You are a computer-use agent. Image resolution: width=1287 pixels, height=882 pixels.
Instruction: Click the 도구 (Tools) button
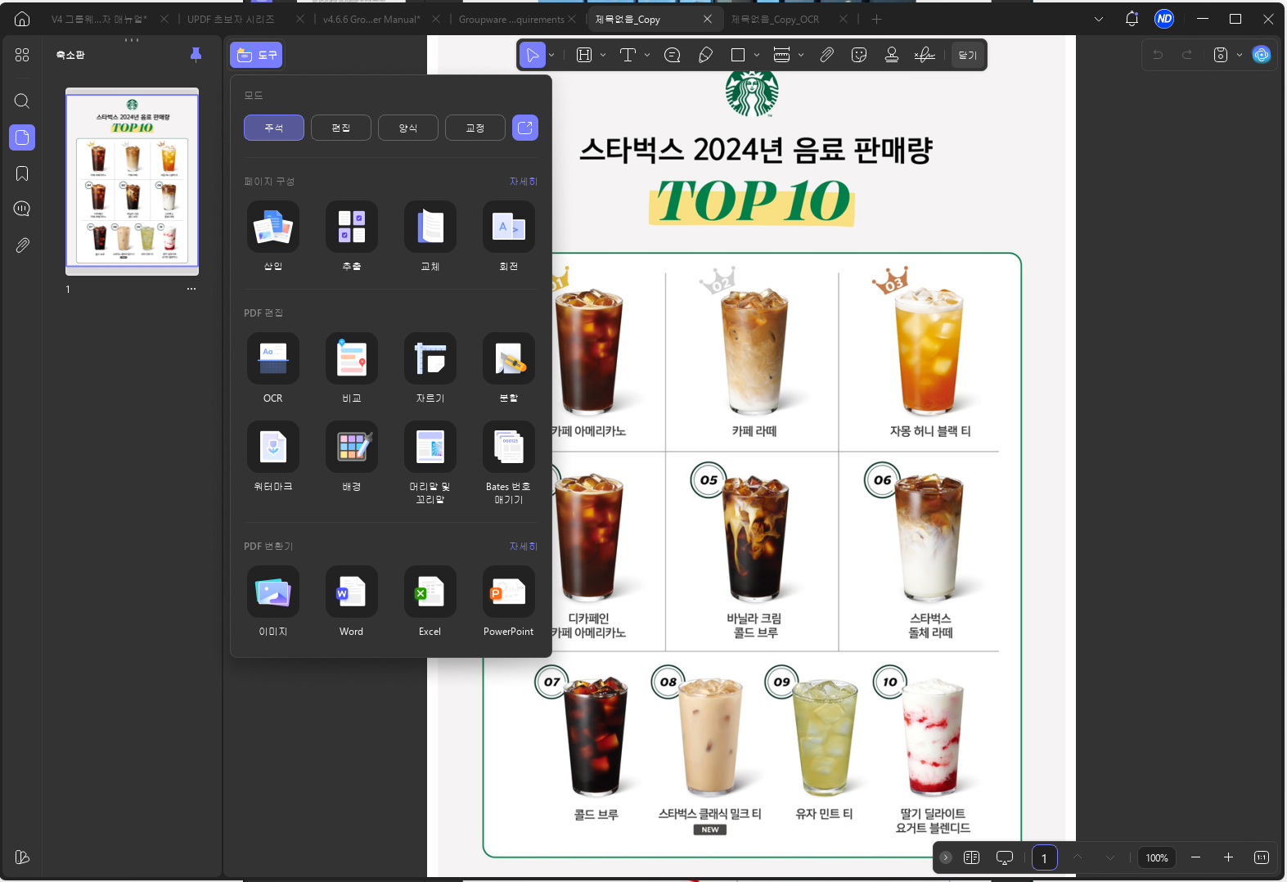[x=256, y=55]
